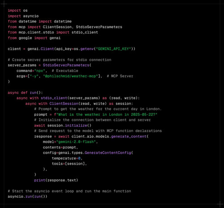Click the "GEMINI_API_KEY" string

[x=113, y=49]
